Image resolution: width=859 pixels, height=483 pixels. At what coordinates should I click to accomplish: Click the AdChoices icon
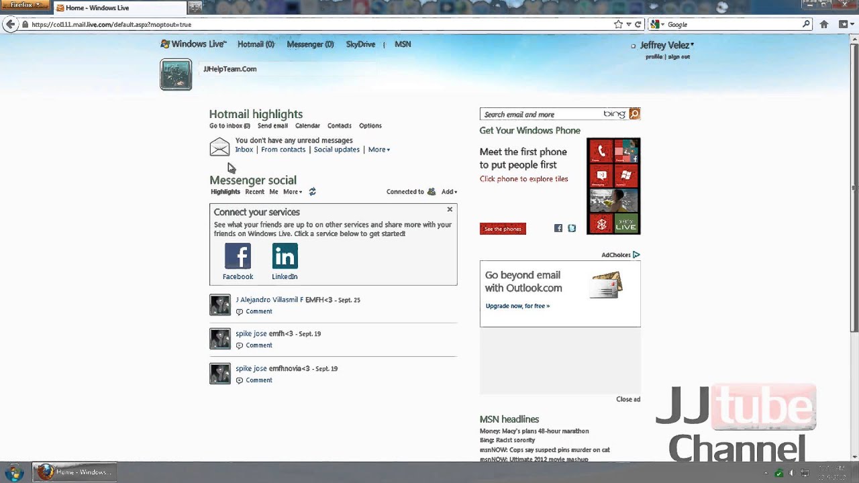pos(636,255)
